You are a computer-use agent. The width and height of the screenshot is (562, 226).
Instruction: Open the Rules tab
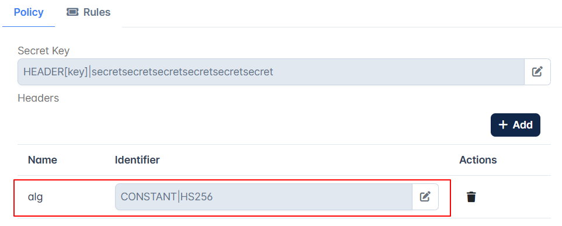89,12
